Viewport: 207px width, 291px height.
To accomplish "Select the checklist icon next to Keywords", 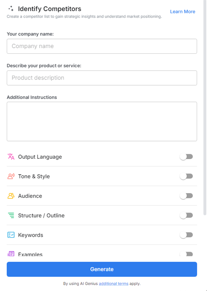I will [10, 235].
